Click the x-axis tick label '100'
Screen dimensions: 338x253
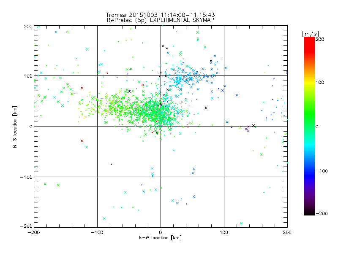pos(224,232)
